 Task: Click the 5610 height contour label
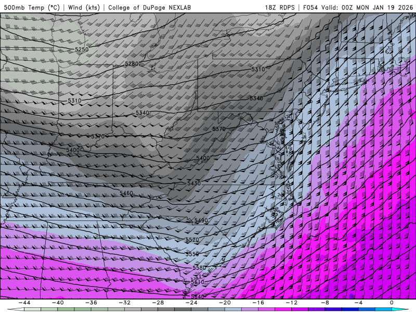198,282
